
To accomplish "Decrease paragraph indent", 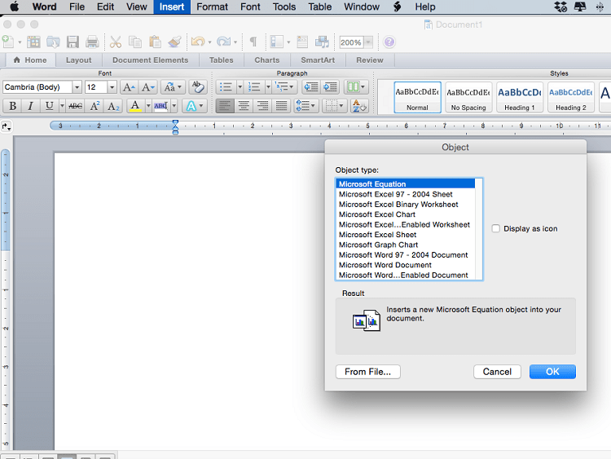I will click(311, 87).
